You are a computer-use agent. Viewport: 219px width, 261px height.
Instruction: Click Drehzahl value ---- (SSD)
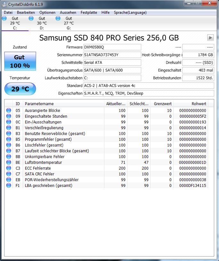[x=198, y=63]
